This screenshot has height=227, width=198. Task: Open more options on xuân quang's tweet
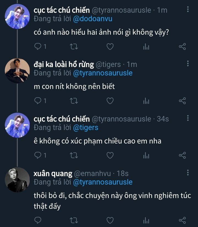(x=188, y=173)
